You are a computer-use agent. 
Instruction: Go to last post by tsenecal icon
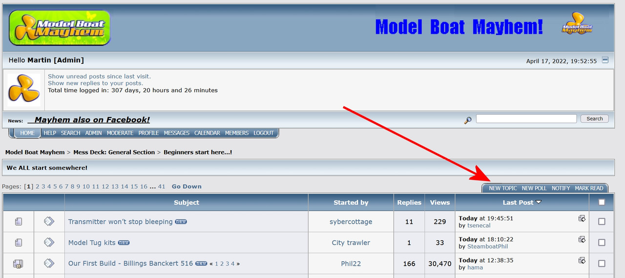coord(582,218)
